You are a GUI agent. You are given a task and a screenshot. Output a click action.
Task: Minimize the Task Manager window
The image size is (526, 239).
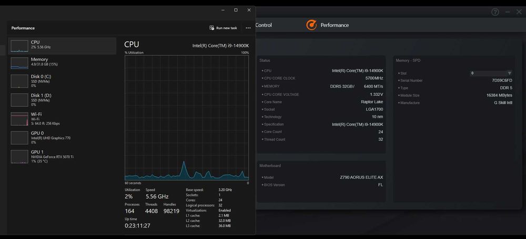point(223,10)
